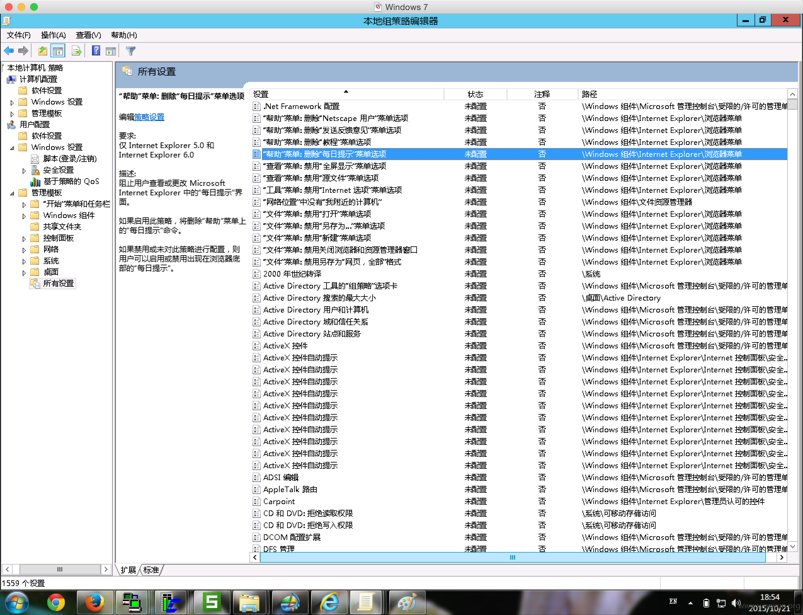Screen dimensions: 803x615
Task: Expand the Windows 组件 tree node
Action: pyautogui.click(x=24, y=216)
